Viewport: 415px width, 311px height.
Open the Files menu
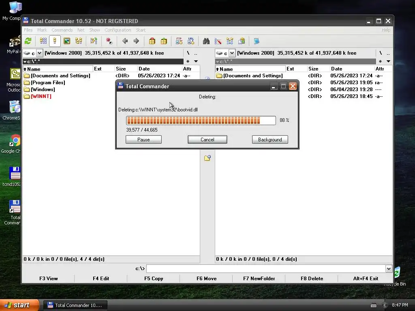click(28, 30)
